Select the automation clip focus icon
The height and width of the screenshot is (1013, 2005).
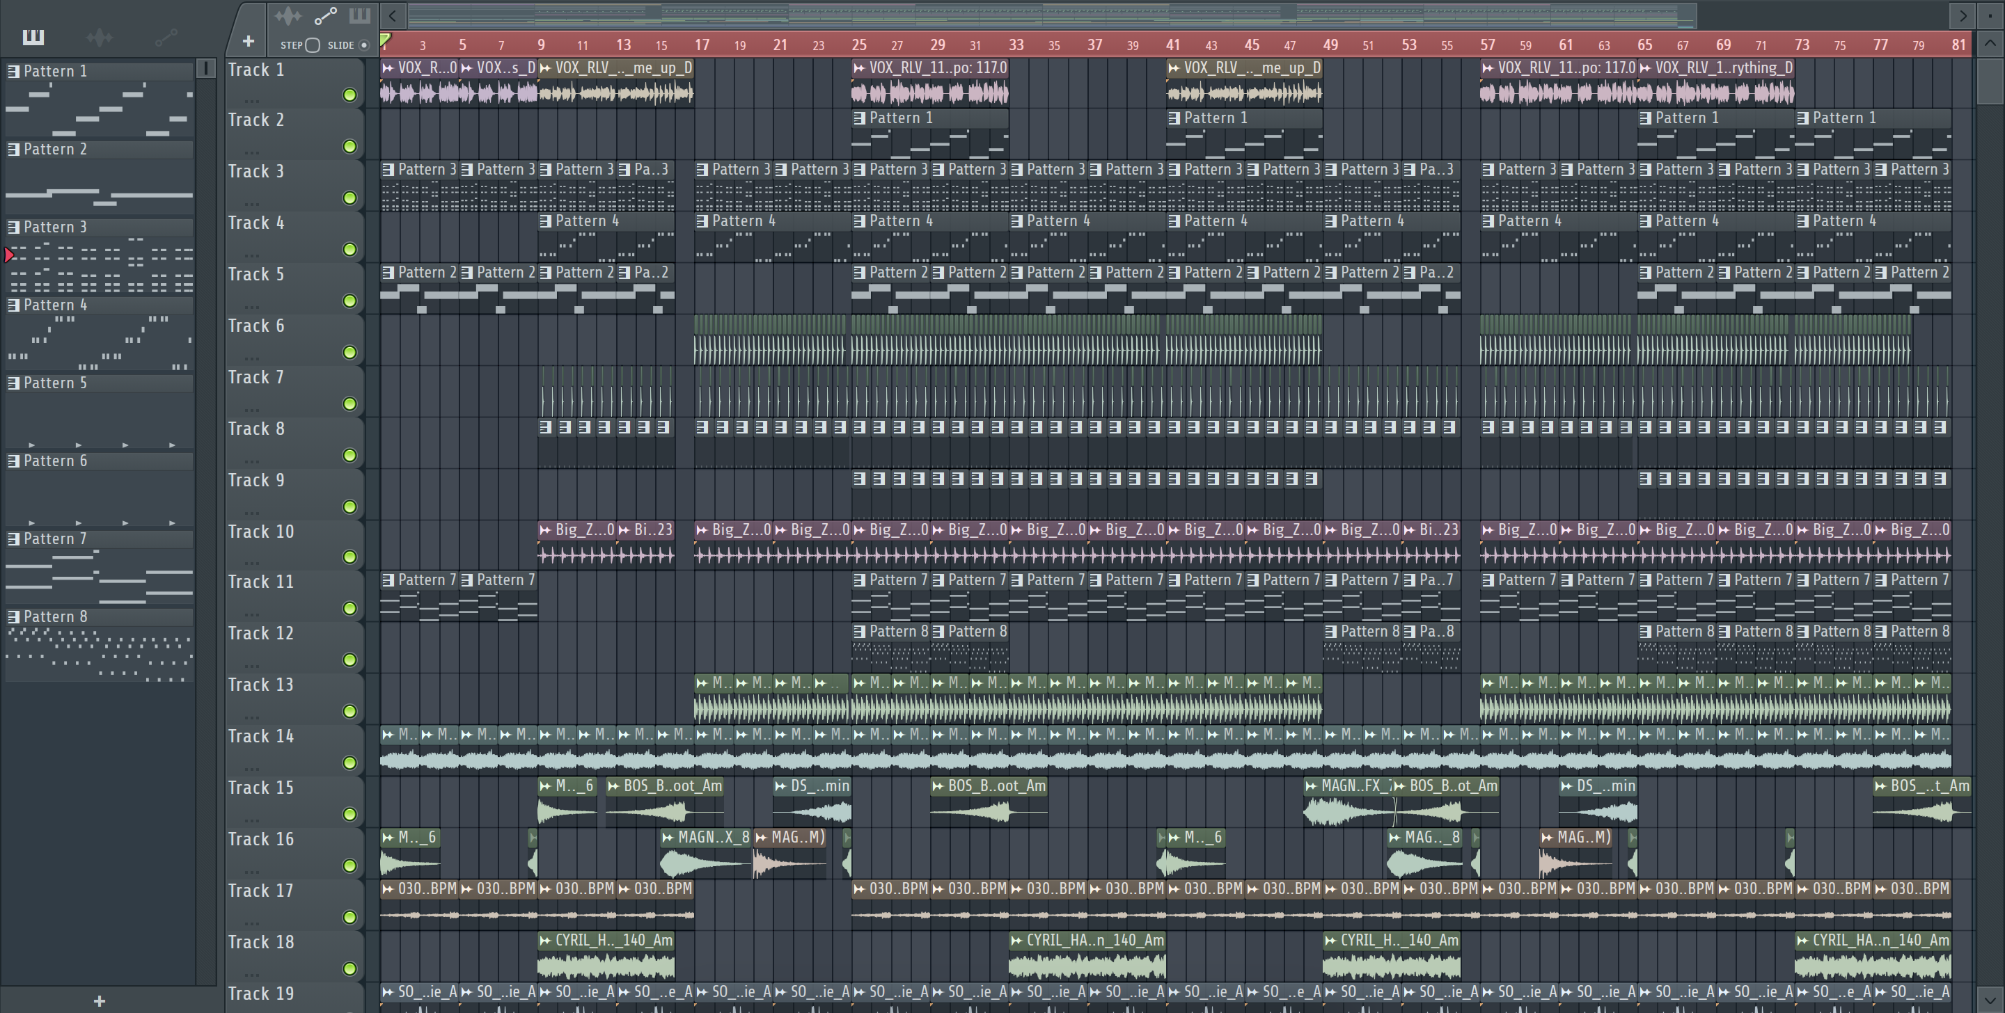325,15
